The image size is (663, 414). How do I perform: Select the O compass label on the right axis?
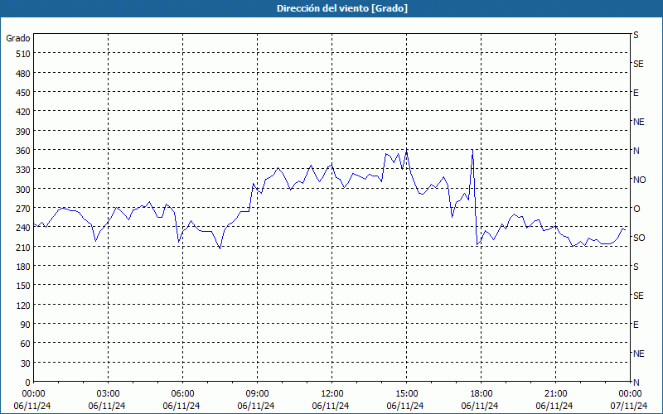(x=636, y=209)
